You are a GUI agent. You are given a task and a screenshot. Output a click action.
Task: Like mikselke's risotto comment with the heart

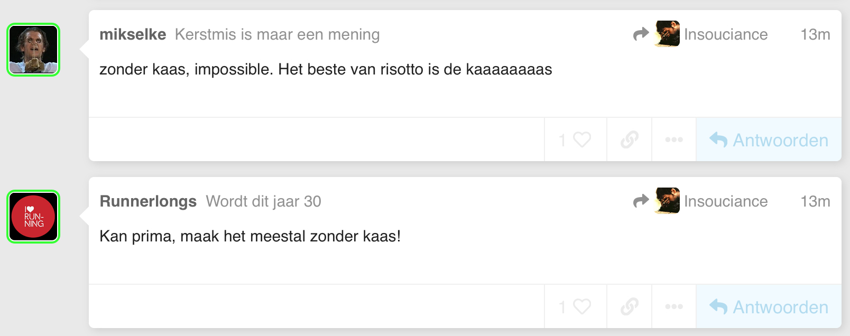coord(575,139)
